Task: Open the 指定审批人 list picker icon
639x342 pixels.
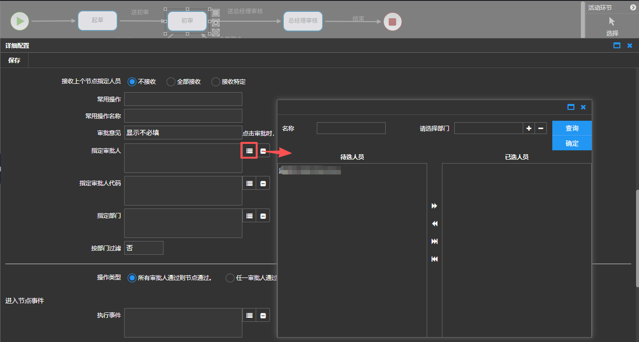Action: pos(249,151)
